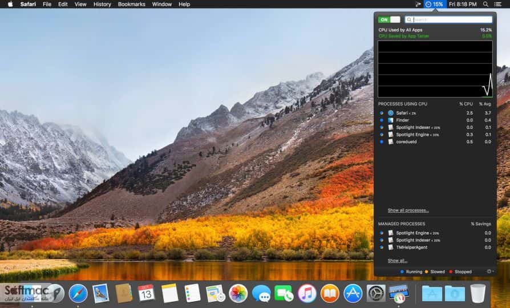Click the CPU usage history graph
The image size is (510, 308).
coord(435,69)
